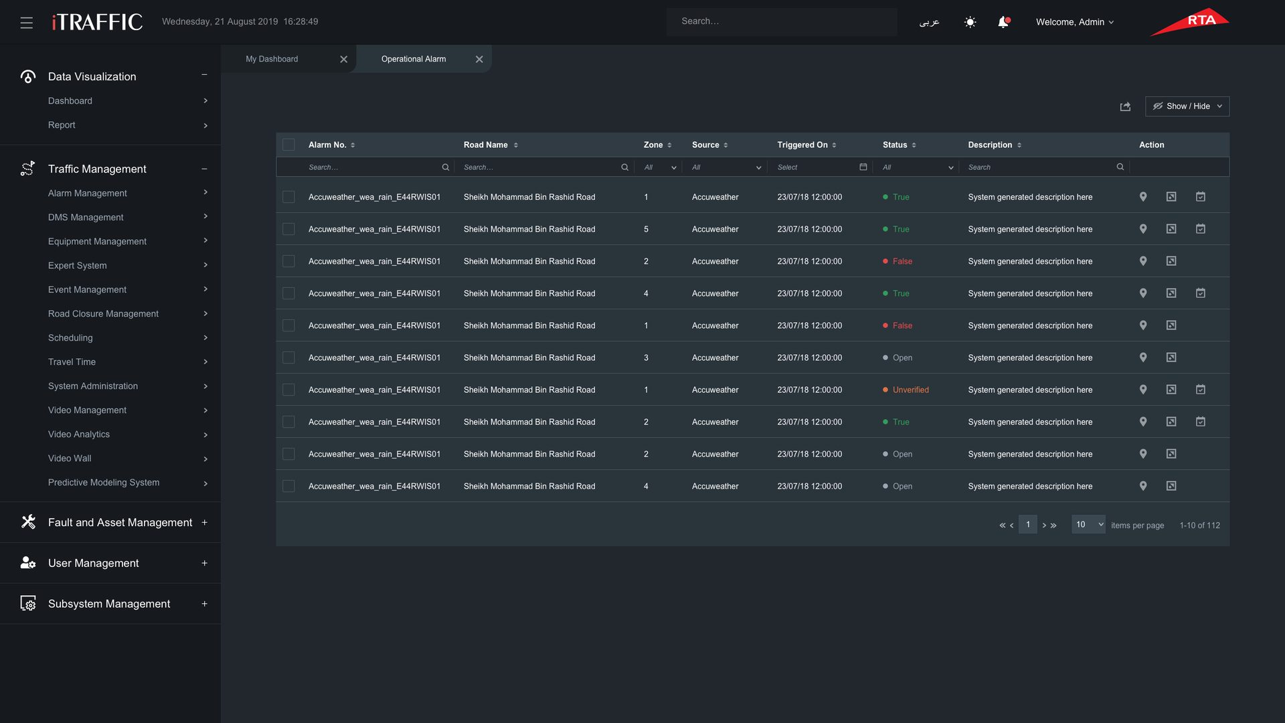This screenshot has height=723, width=1285.
Task: Click the User Management person icon
Action: (x=28, y=563)
